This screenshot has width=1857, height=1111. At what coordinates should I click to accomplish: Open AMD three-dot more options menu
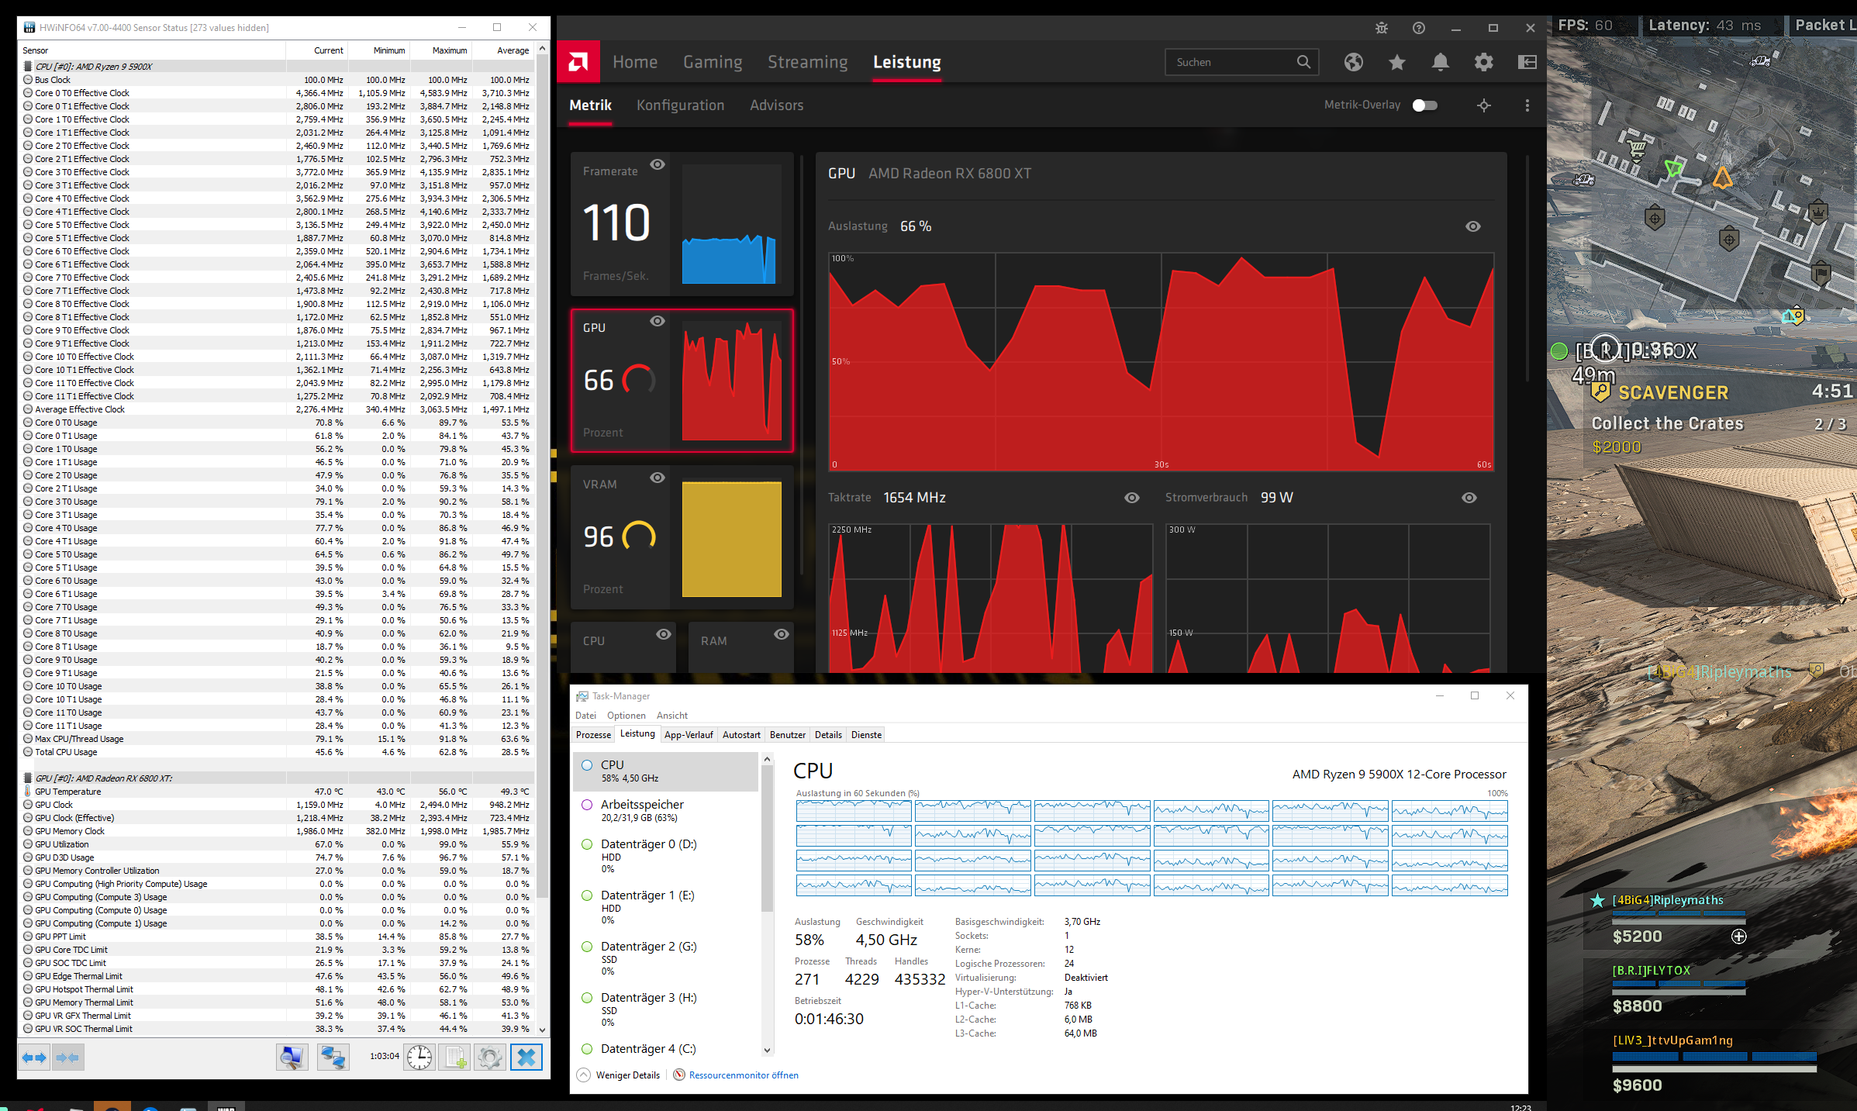1527,105
